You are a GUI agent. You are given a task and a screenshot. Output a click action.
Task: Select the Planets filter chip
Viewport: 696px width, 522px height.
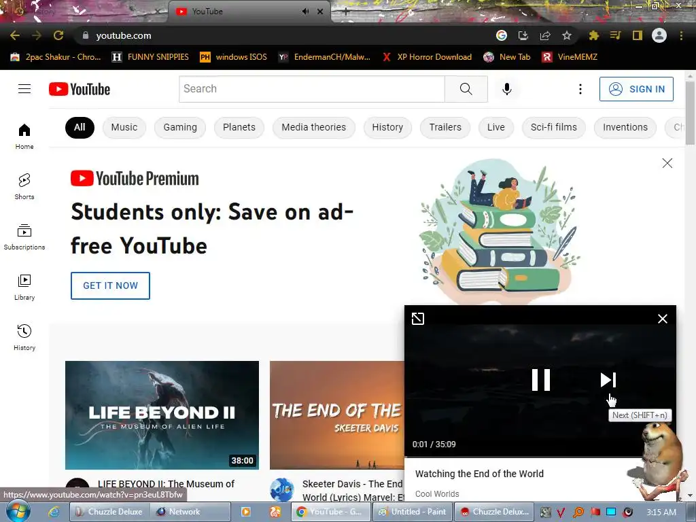[x=239, y=127]
